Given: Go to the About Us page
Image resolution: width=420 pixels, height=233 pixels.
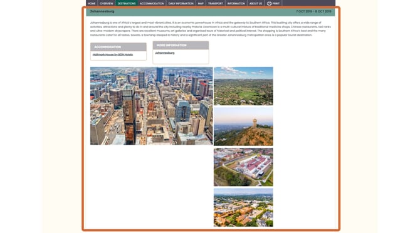Looking at the screenshot, I should coord(256,4).
